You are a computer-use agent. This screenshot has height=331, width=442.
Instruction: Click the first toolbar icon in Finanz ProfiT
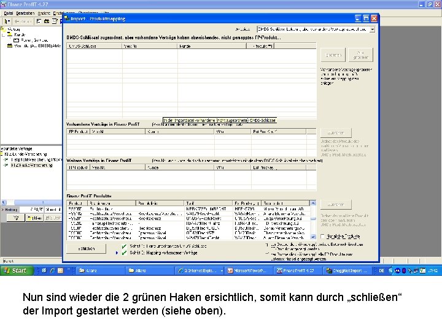7,21
